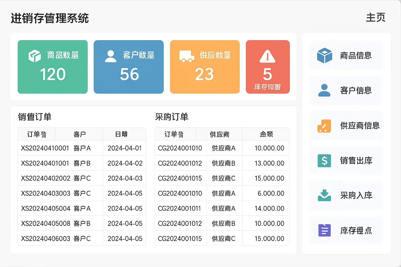Click the truck icon on the orange card
Screen dimensions: 401x267
[187, 56]
